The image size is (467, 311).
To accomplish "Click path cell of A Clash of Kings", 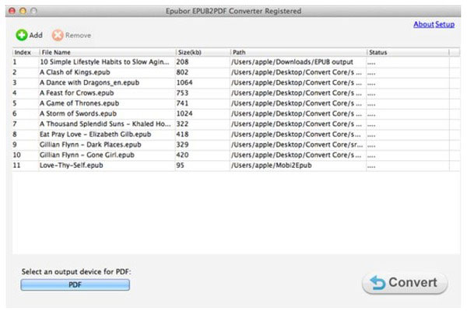I will pyautogui.click(x=297, y=72).
